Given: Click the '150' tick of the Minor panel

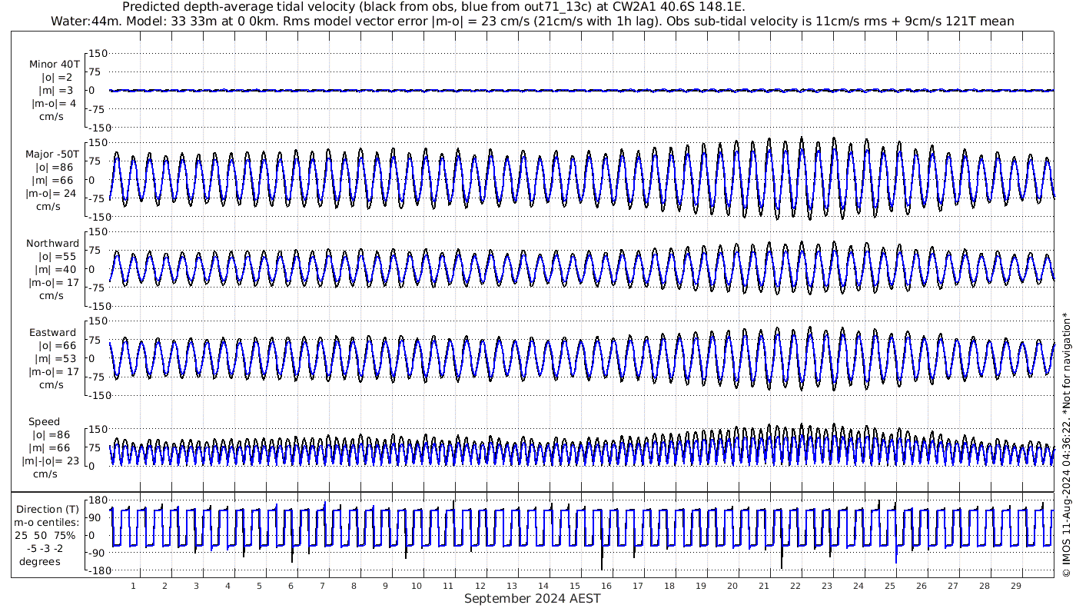Looking at the screenshot, I should [x=98, y=54].
